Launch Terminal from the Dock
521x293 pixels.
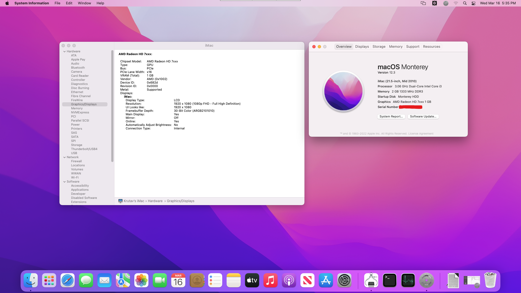click(x=389, y=280)
